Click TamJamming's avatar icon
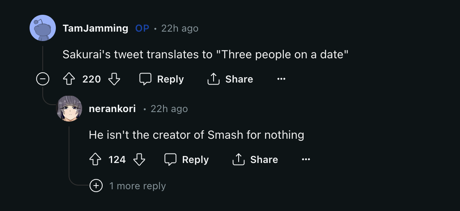Screen dimensions: 460x211 (x=43, y=28)
